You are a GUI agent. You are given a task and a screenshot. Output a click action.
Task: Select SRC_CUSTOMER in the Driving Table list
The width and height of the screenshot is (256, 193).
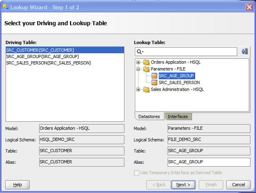coord(65,50)
